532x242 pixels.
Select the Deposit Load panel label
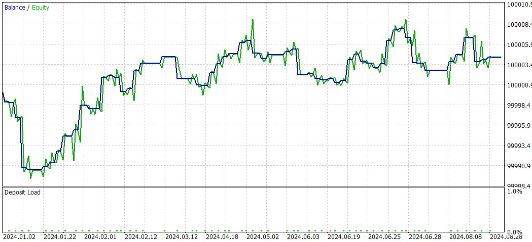22,192
